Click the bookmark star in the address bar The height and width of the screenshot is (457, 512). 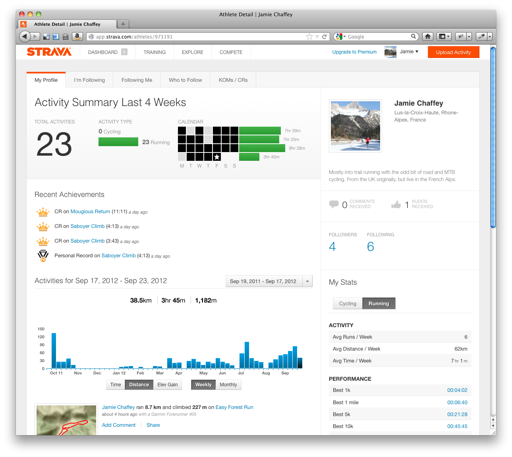(309, 37)
